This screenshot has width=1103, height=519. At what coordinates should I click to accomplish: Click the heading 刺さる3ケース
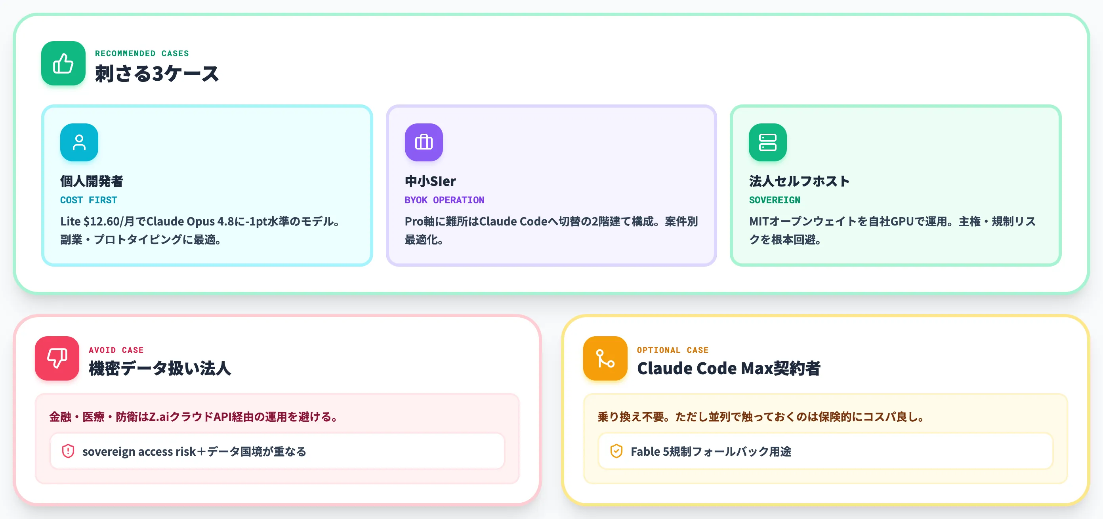point(157,74)
